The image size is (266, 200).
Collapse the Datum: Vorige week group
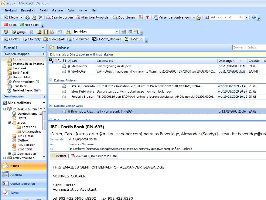pos(50,106)
